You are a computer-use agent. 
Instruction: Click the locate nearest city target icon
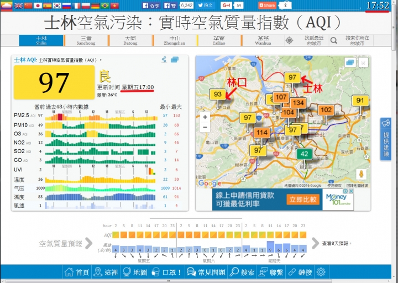(289, 40)
